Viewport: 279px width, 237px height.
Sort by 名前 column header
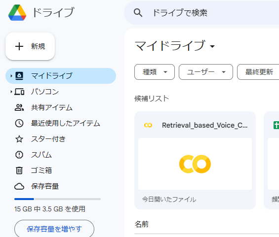pos(142,224)
